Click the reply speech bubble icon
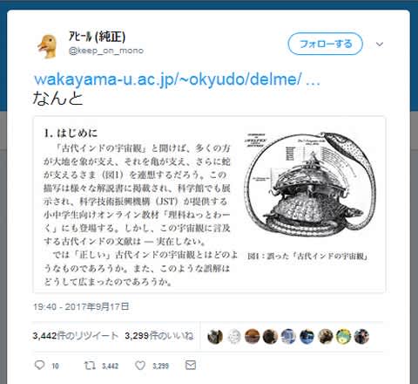Screen dimensions: 418x384 tap(39, 365)
